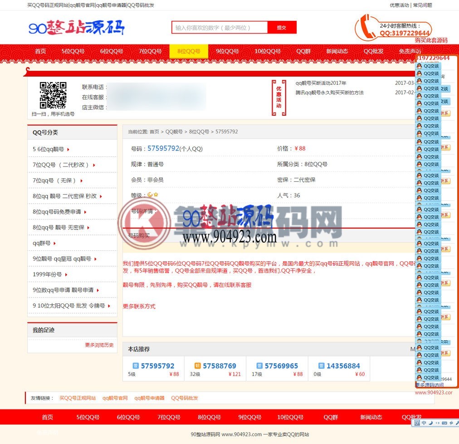Click the IME language indicator 中

coord(424,423)
